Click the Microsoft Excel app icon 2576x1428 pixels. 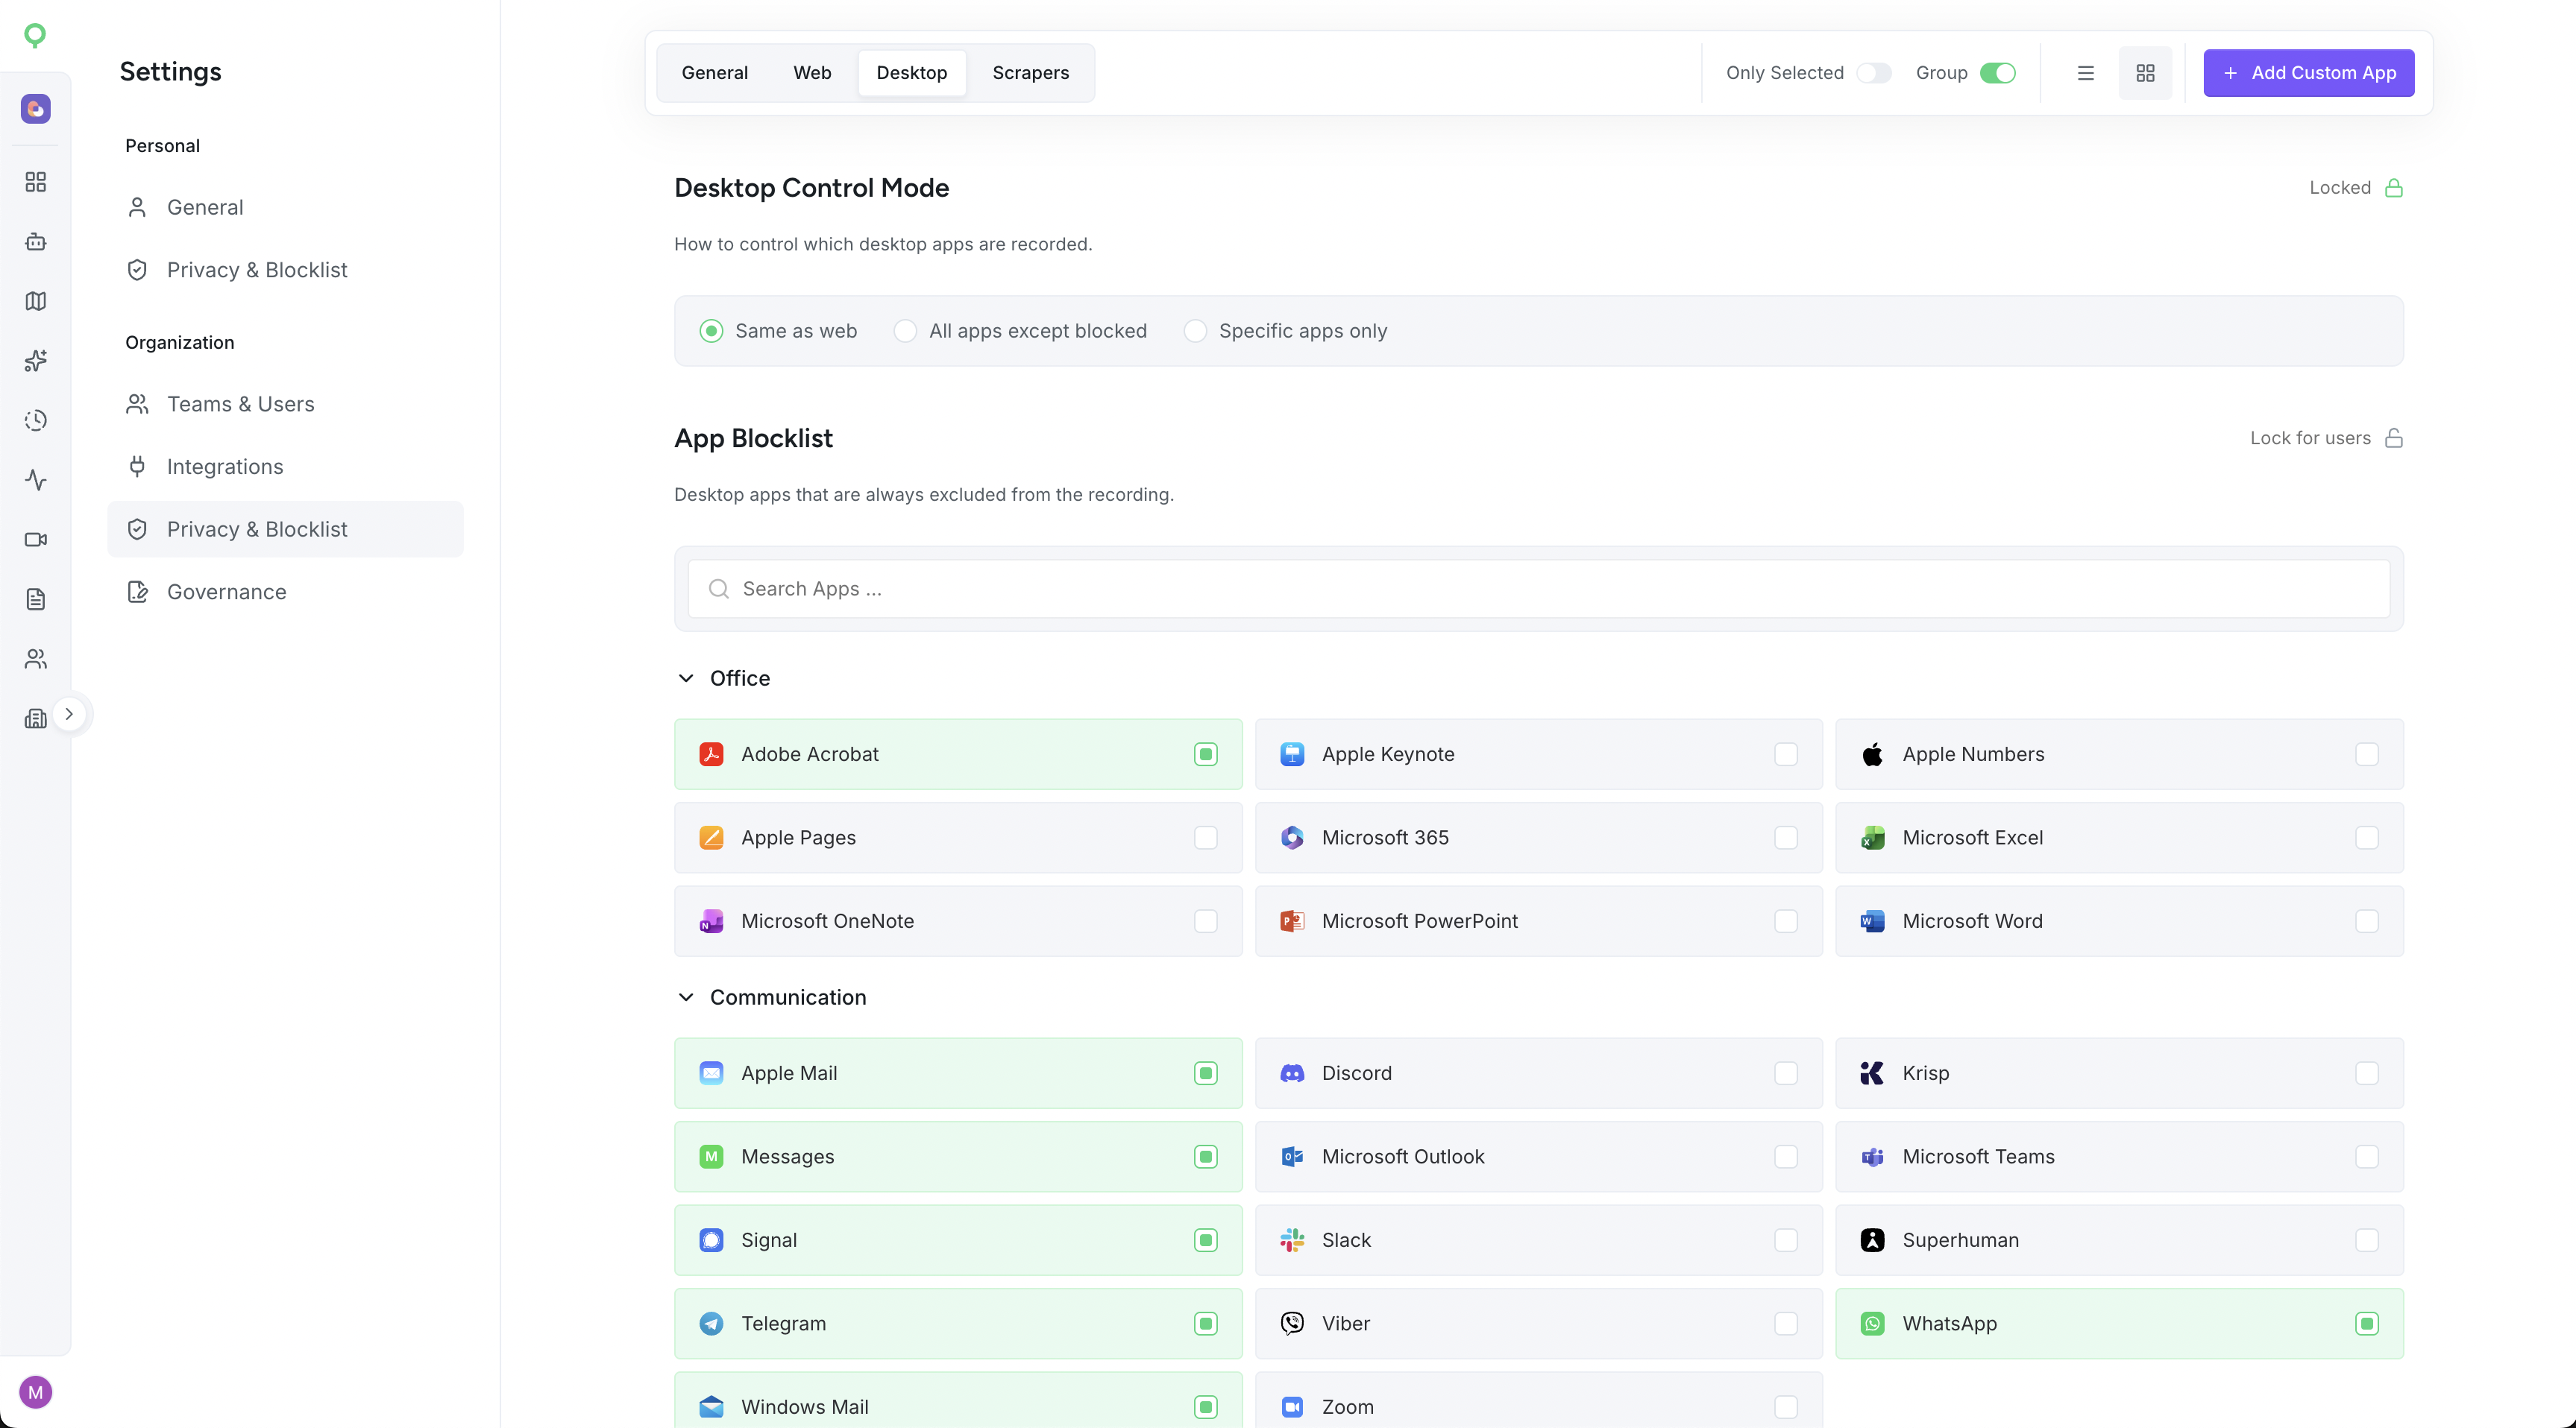pyautogui.click(x=1873, y=838)
